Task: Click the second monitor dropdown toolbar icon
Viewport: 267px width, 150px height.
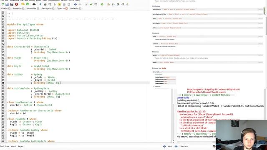Action: click(x=96, y=4)
